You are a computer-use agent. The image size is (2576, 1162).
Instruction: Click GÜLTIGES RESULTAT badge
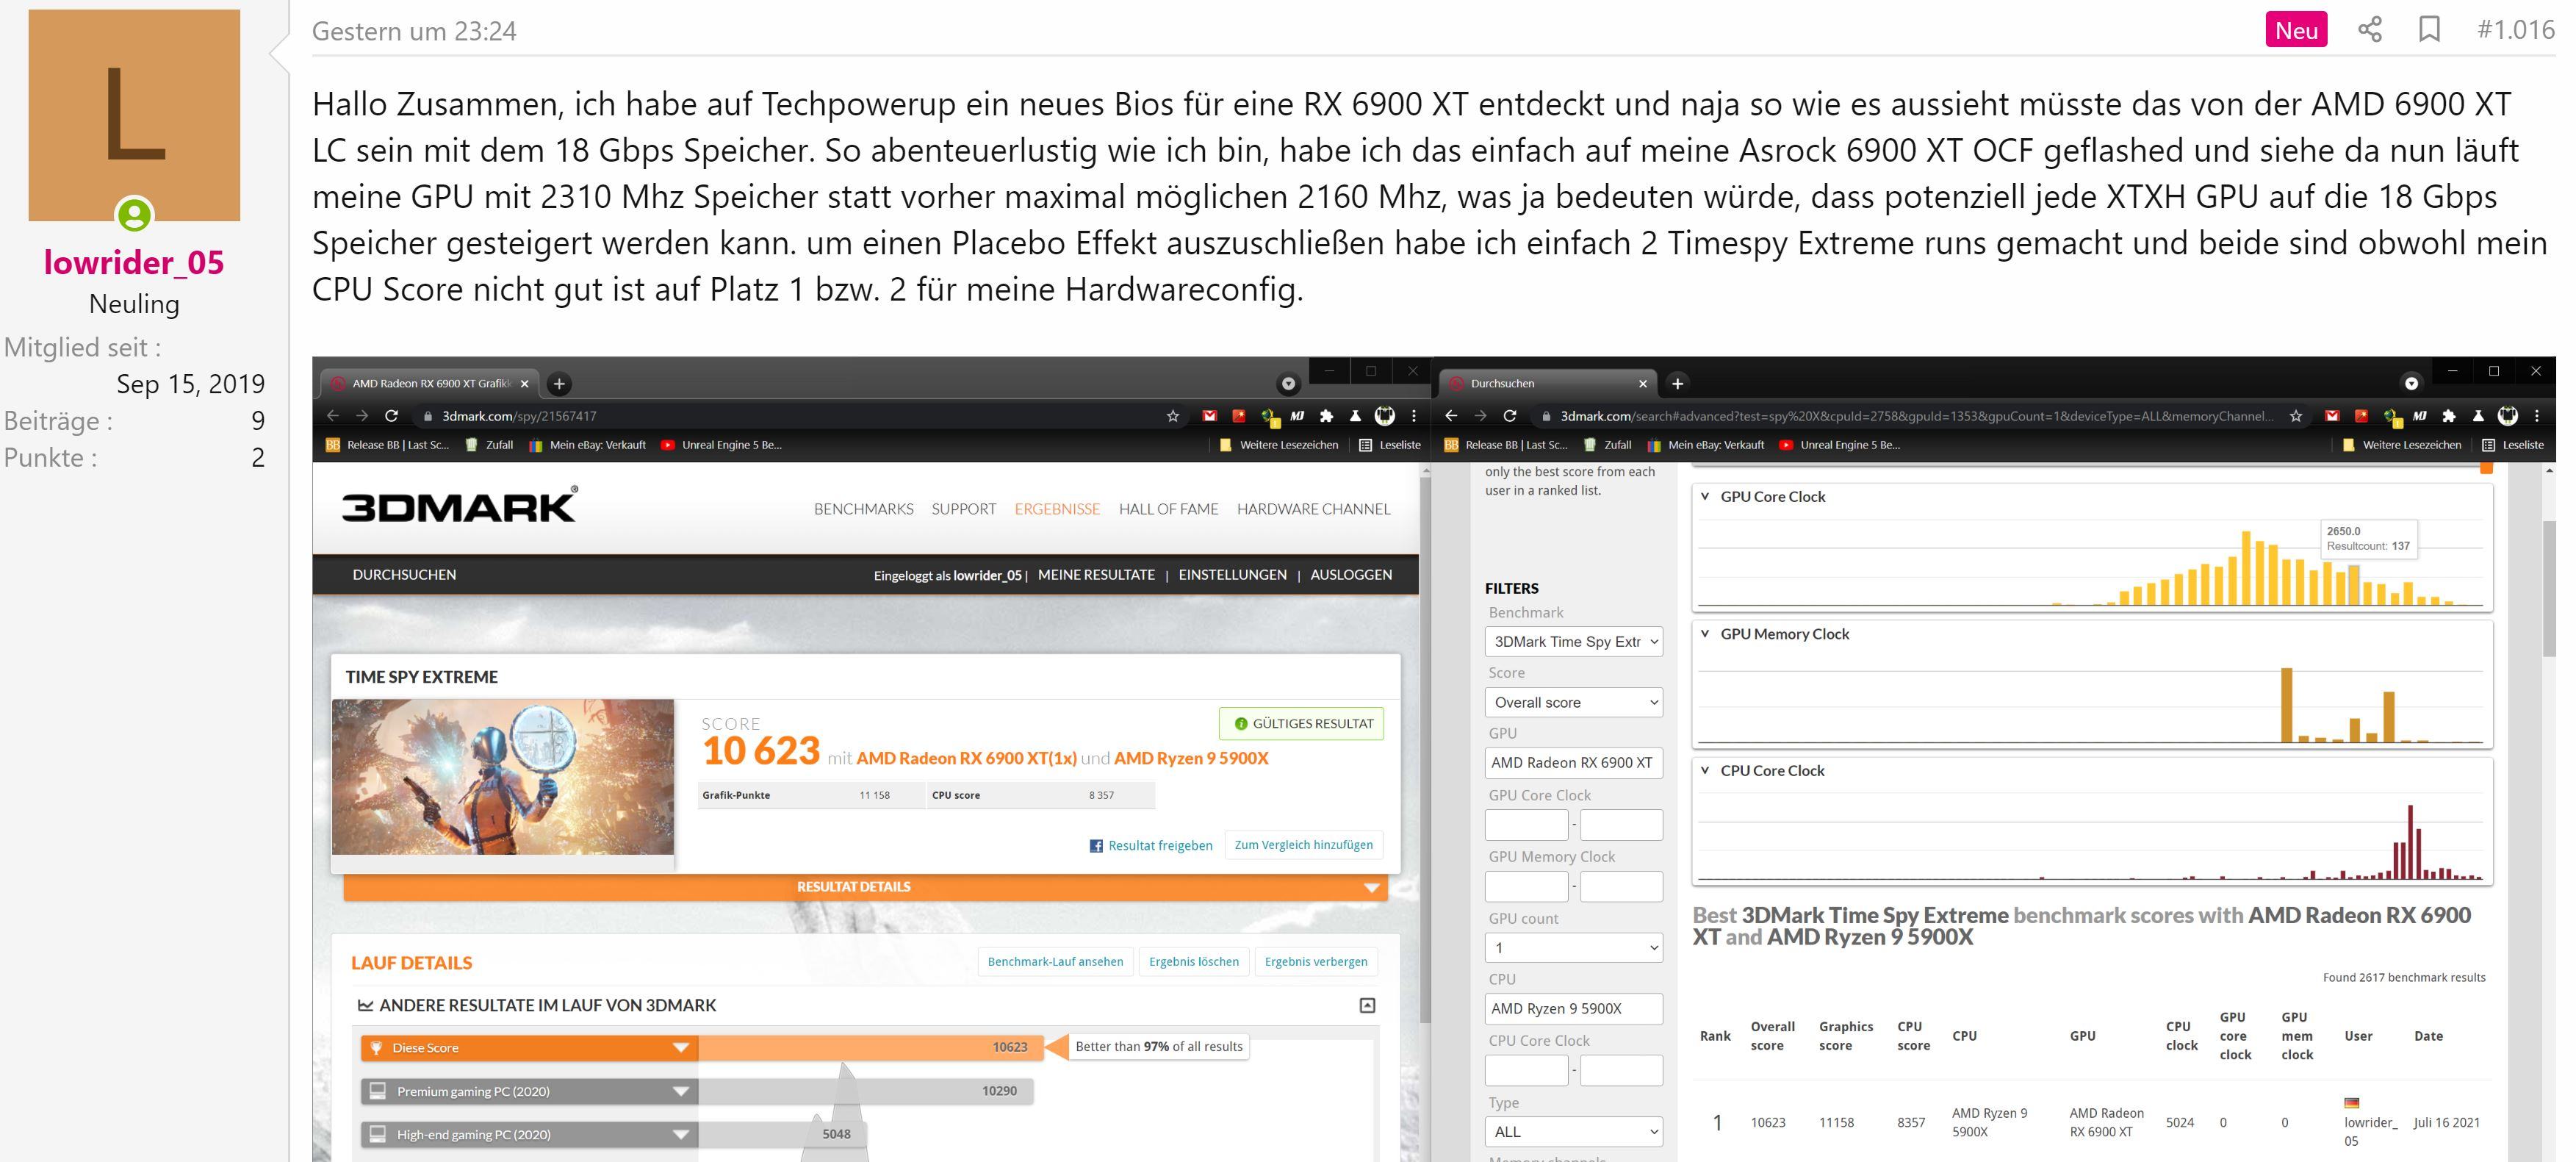1301,724
